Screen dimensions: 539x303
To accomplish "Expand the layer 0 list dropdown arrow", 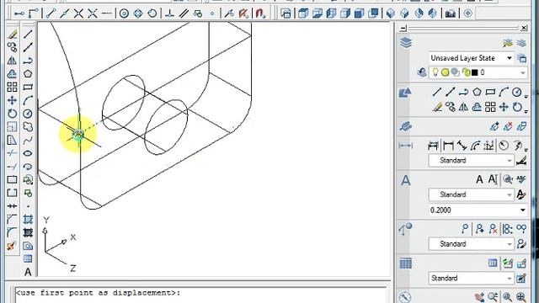I will coord(522,72).
